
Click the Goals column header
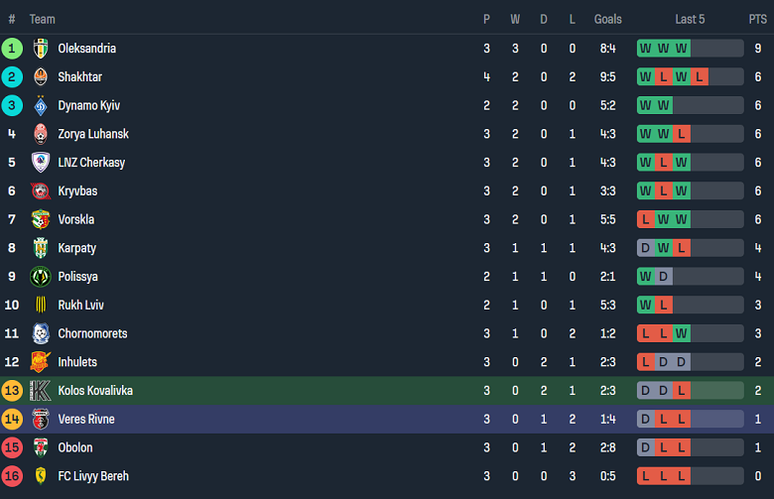click(607, 19)
